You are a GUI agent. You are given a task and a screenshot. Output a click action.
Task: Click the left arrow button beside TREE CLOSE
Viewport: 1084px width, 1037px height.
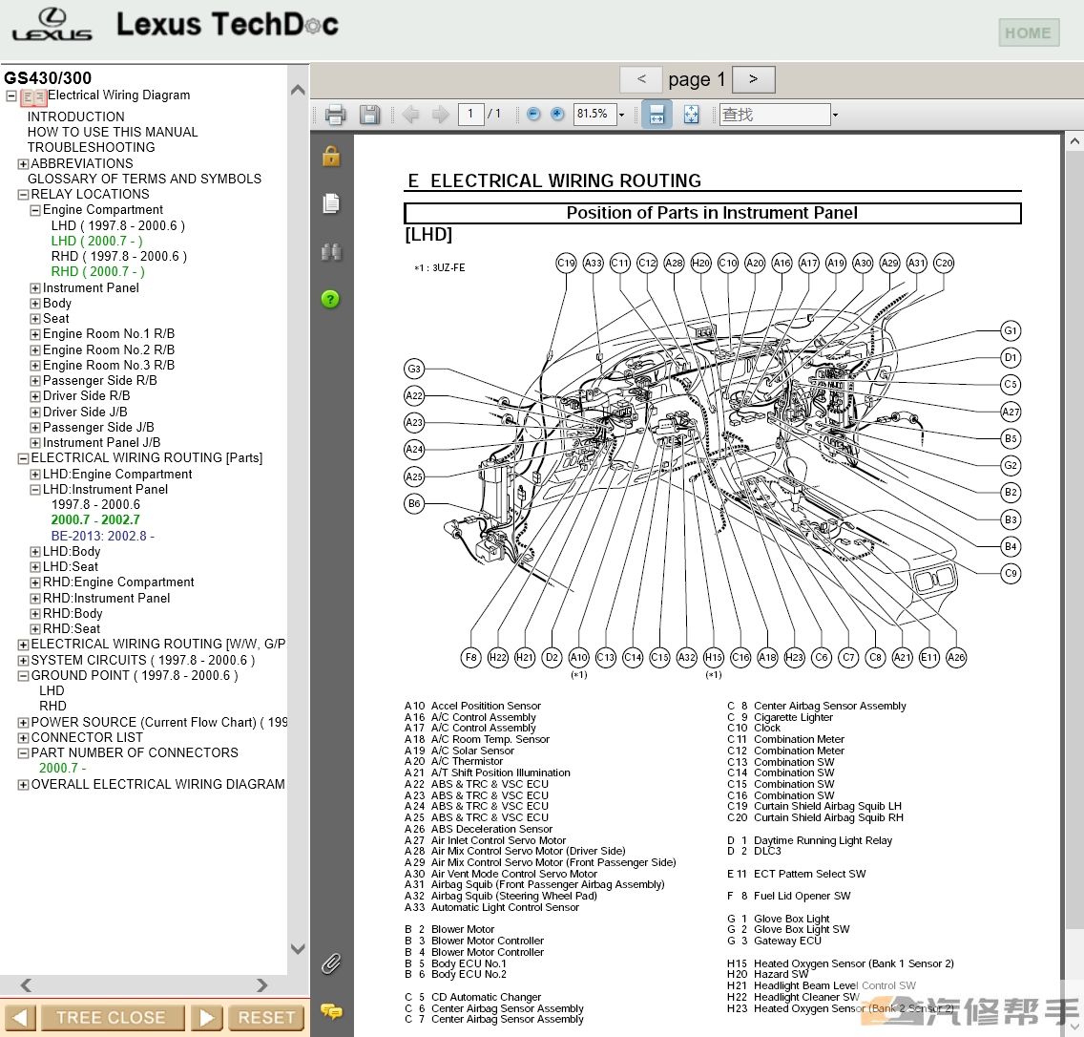[x=19, y=1018]
